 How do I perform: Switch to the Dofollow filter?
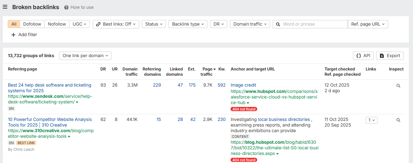point(32,24)
